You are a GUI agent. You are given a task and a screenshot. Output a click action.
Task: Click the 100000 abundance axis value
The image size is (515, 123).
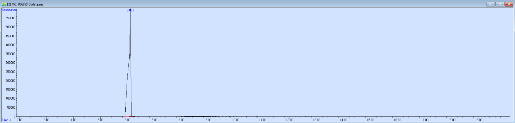tap(10, 99)
